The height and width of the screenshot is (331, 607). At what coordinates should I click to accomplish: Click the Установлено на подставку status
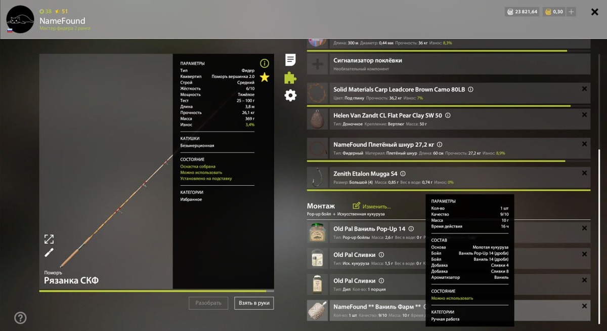coord(206,179)
